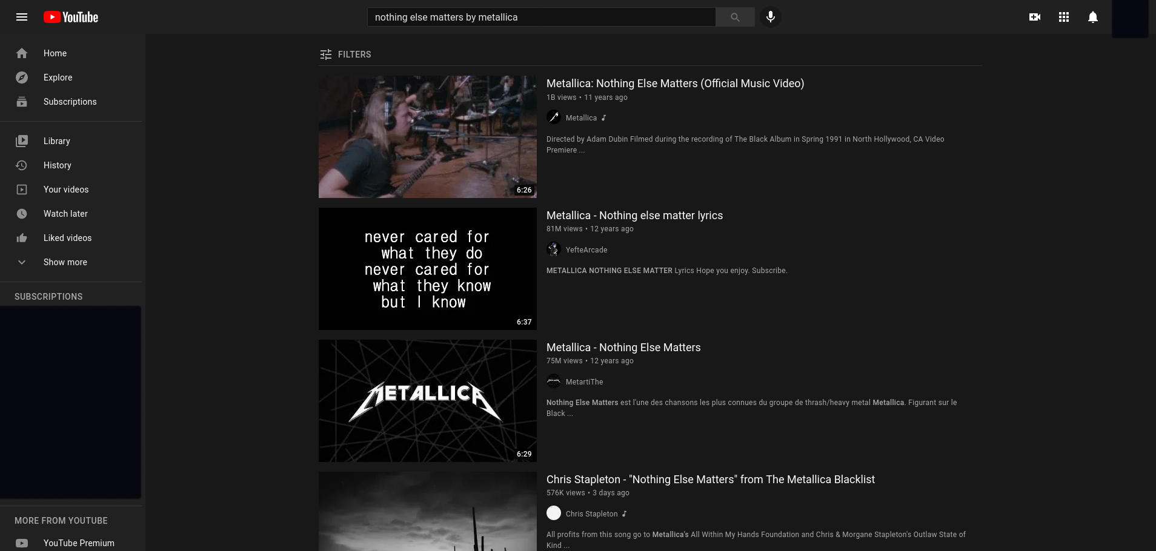Click the YouTube apps grid icon
This screenshot has height=551, width=1156.
[x=1063, y=17]
